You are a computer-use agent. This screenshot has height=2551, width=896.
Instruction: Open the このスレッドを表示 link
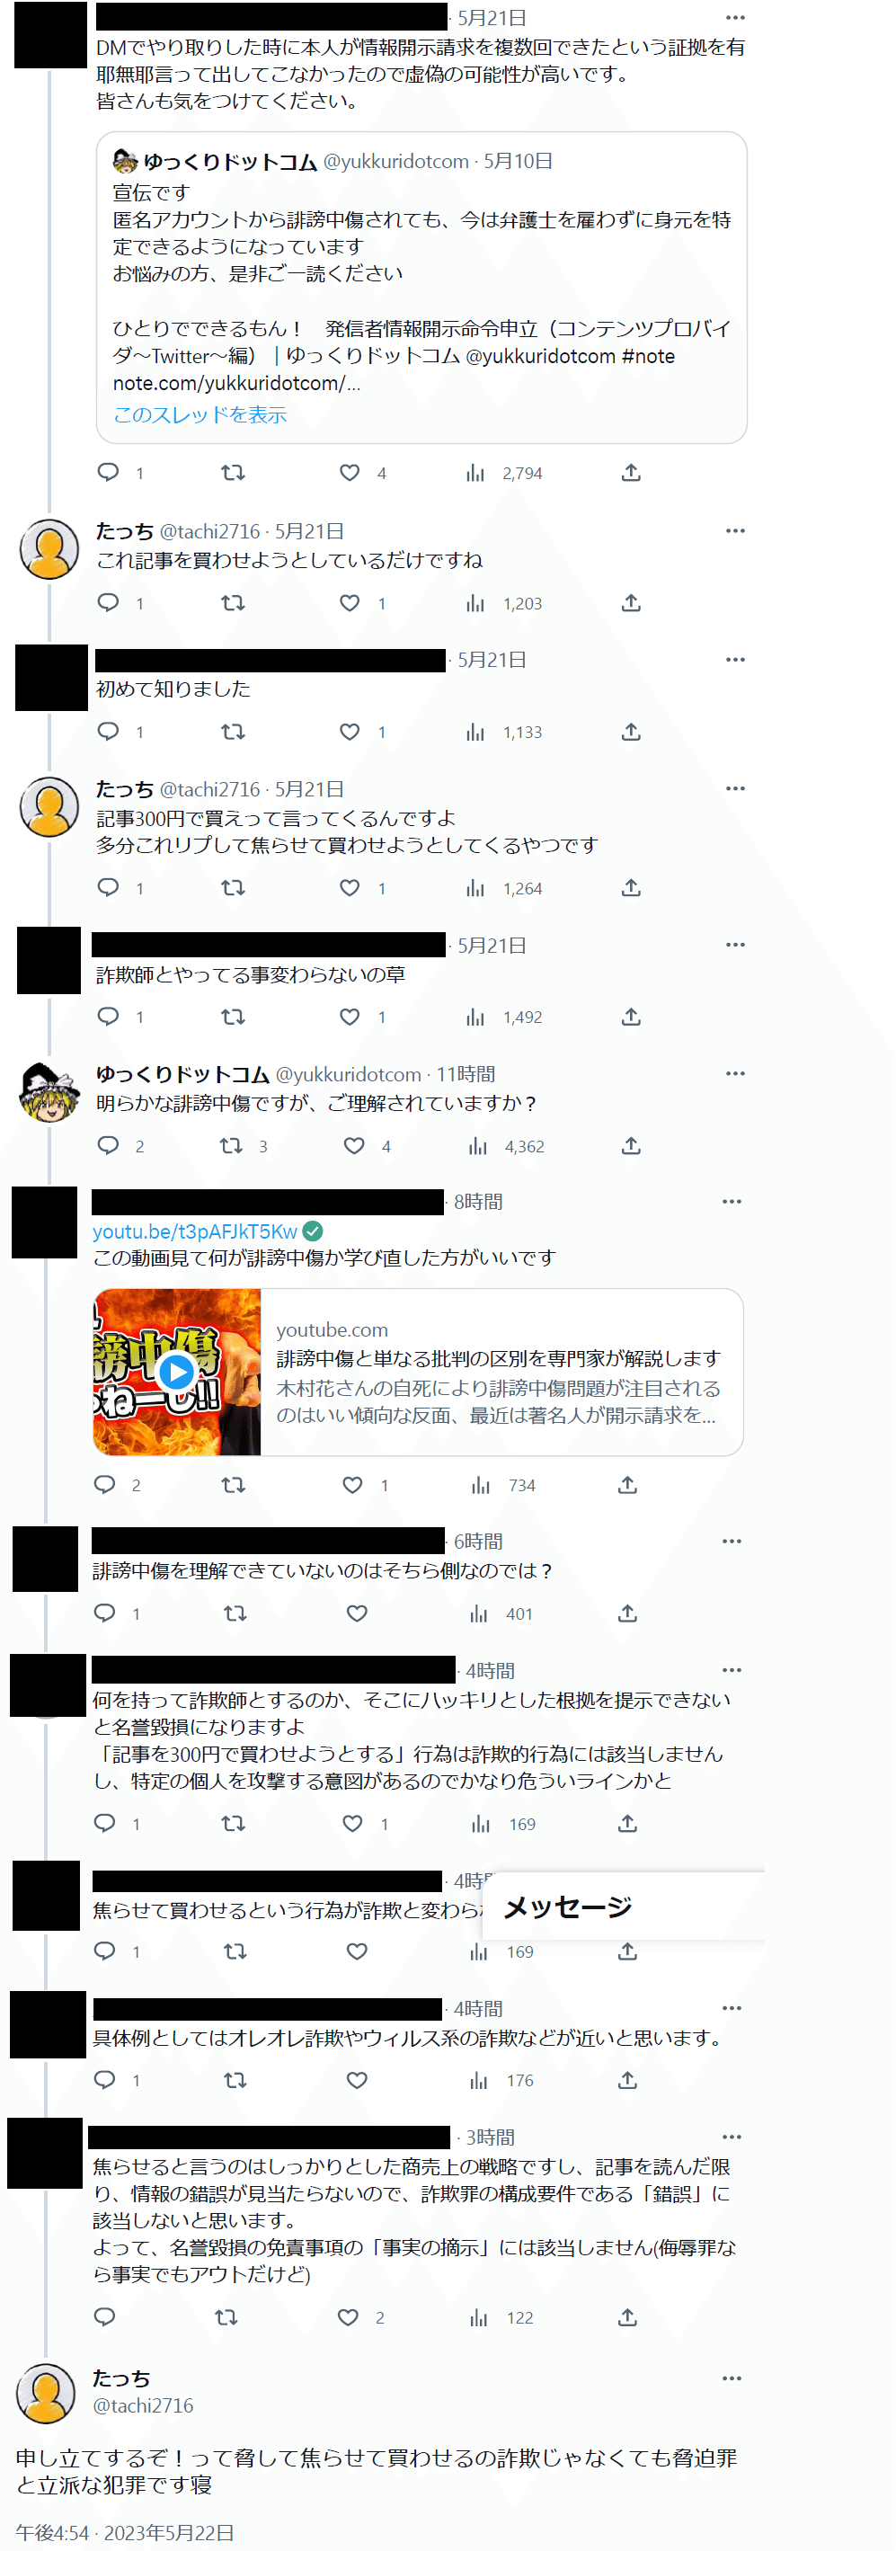(x=200, y=415)
